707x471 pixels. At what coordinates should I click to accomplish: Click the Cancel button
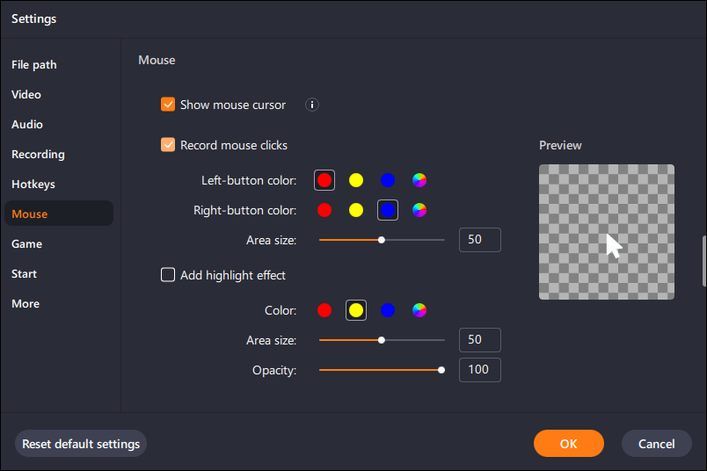[x=657, y=444]
